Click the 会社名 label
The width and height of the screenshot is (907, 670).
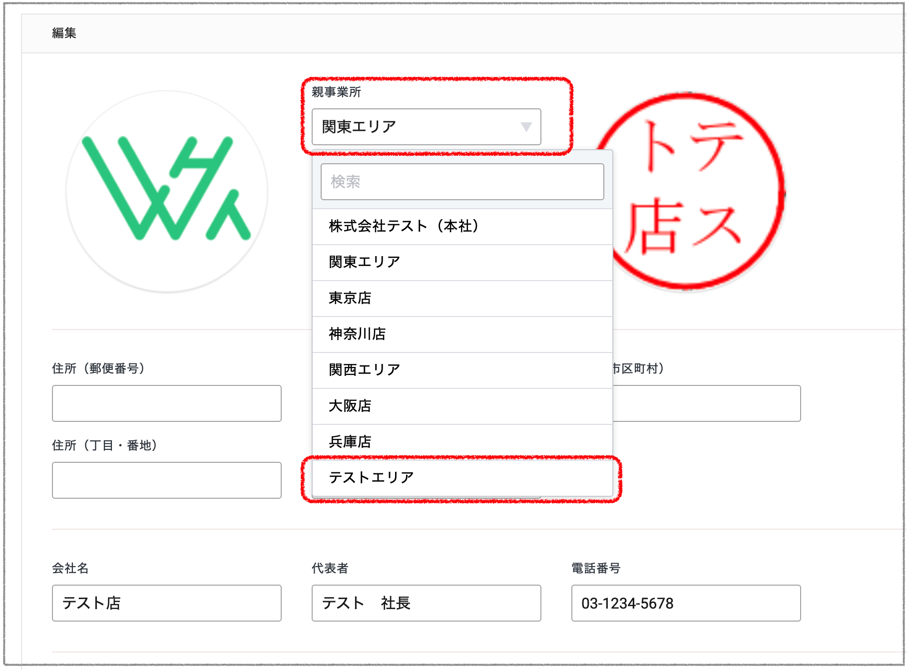[70, 568]
